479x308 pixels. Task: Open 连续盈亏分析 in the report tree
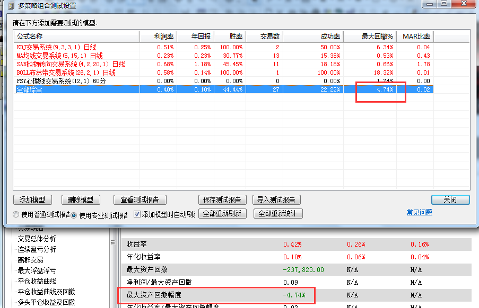point(37,249)
